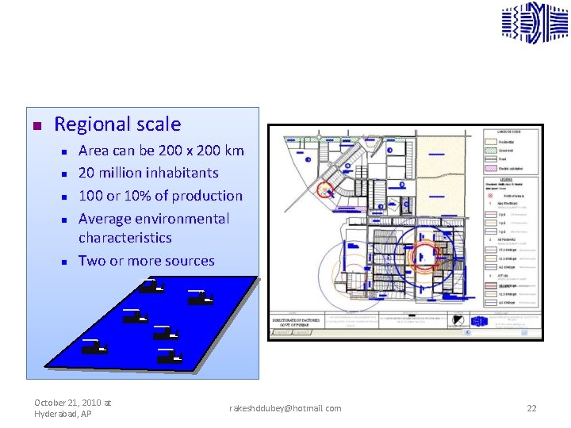This screenshot has height=428, width=571.
Task: Click '100 or 10% of production' bullet
Action: pyautogui.click(x=160, y=196)
